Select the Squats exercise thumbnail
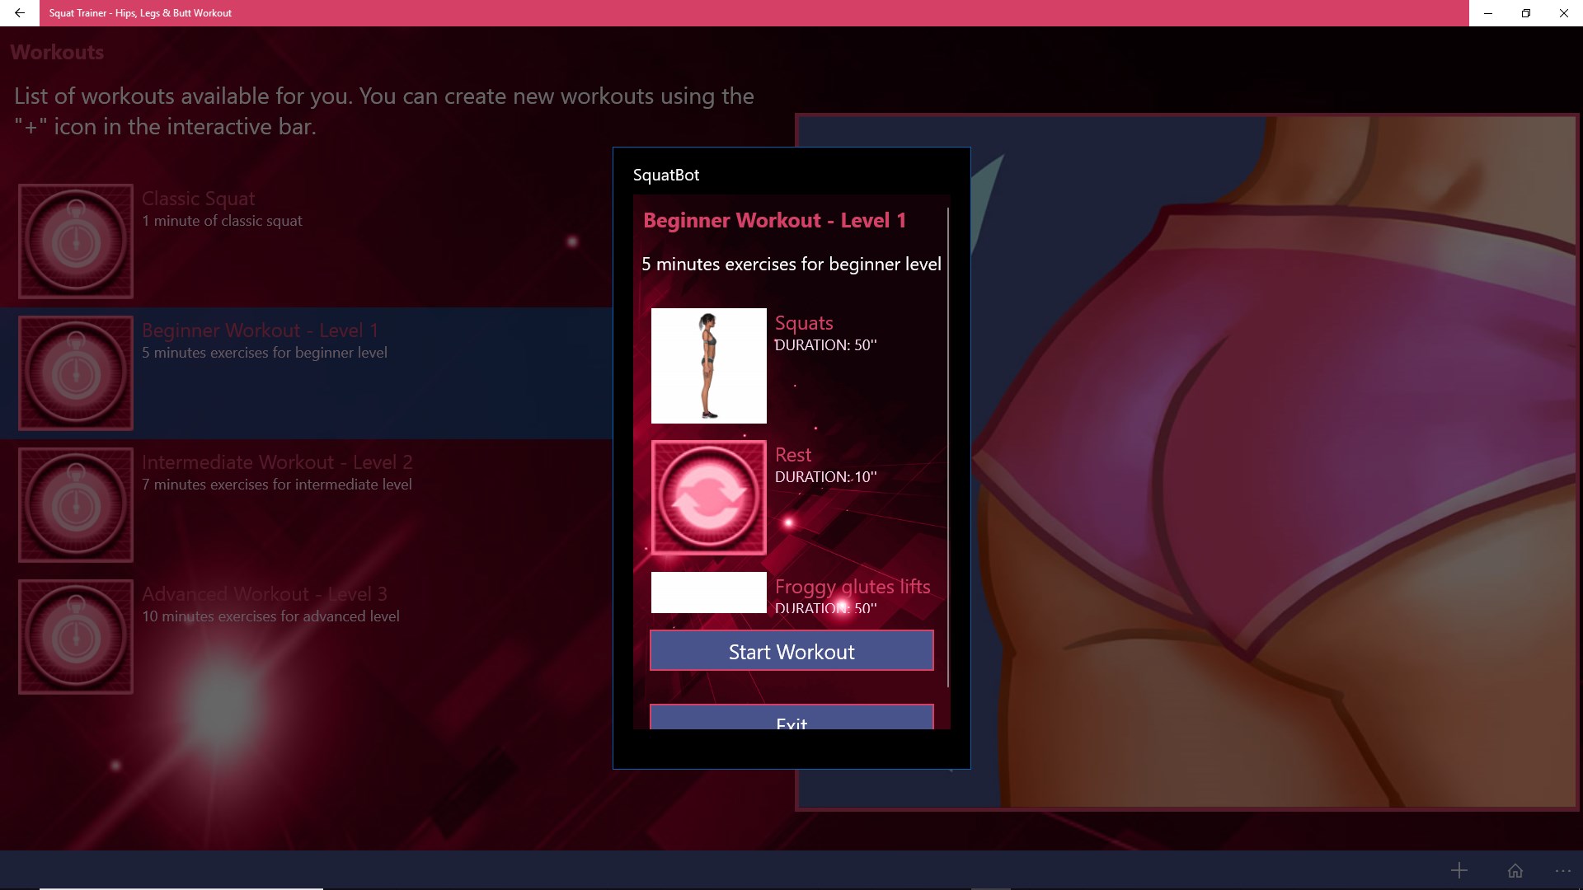The height and width of the screenshot is (890, 1583). pyautogui.click(x=708, y=366)
